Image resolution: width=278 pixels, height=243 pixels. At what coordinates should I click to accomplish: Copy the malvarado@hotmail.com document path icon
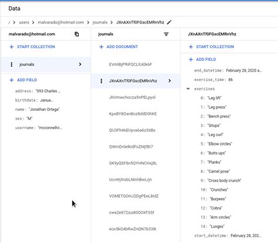click(x=77, y=34)
